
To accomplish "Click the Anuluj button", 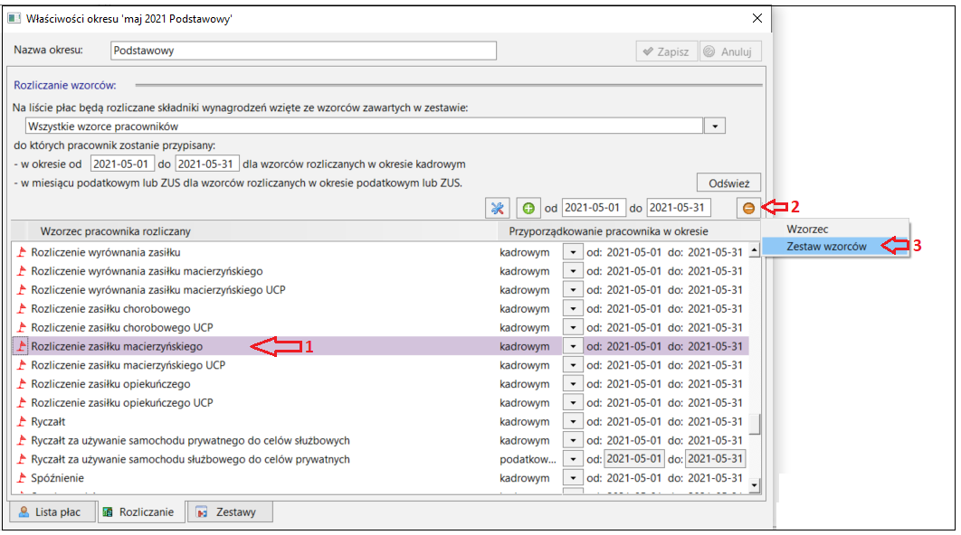I will click(730, 52).
